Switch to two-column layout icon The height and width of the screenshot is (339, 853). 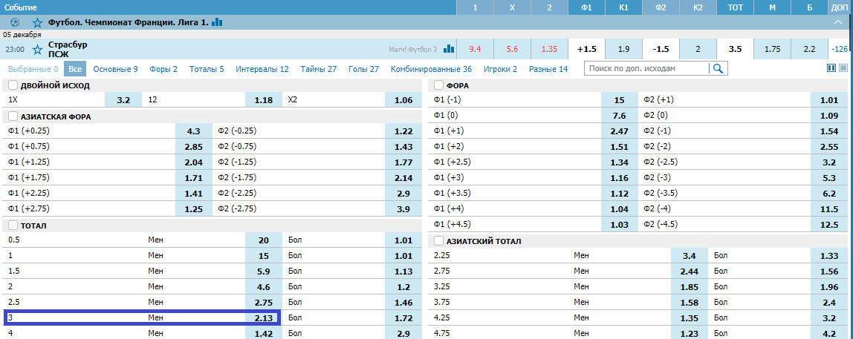[x=831, y=68]
